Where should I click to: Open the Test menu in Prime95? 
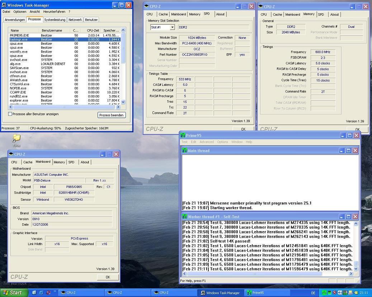[x=184, y=142]
